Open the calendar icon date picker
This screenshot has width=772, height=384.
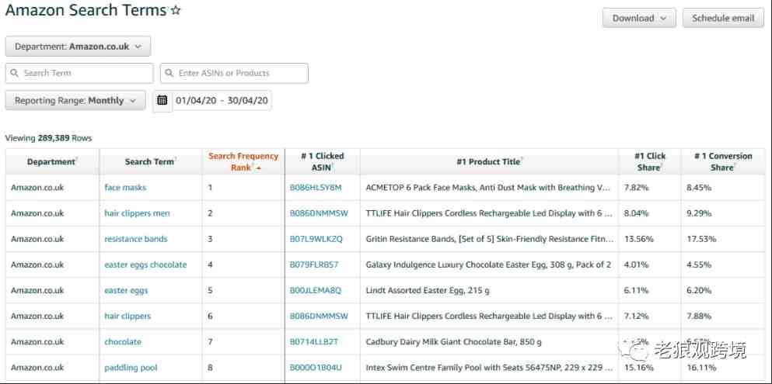coord(162,101)
